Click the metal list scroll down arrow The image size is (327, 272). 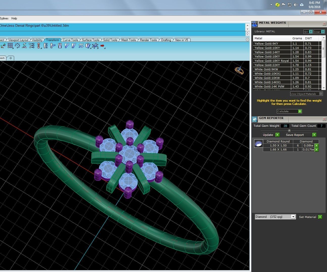coord(324,88)
